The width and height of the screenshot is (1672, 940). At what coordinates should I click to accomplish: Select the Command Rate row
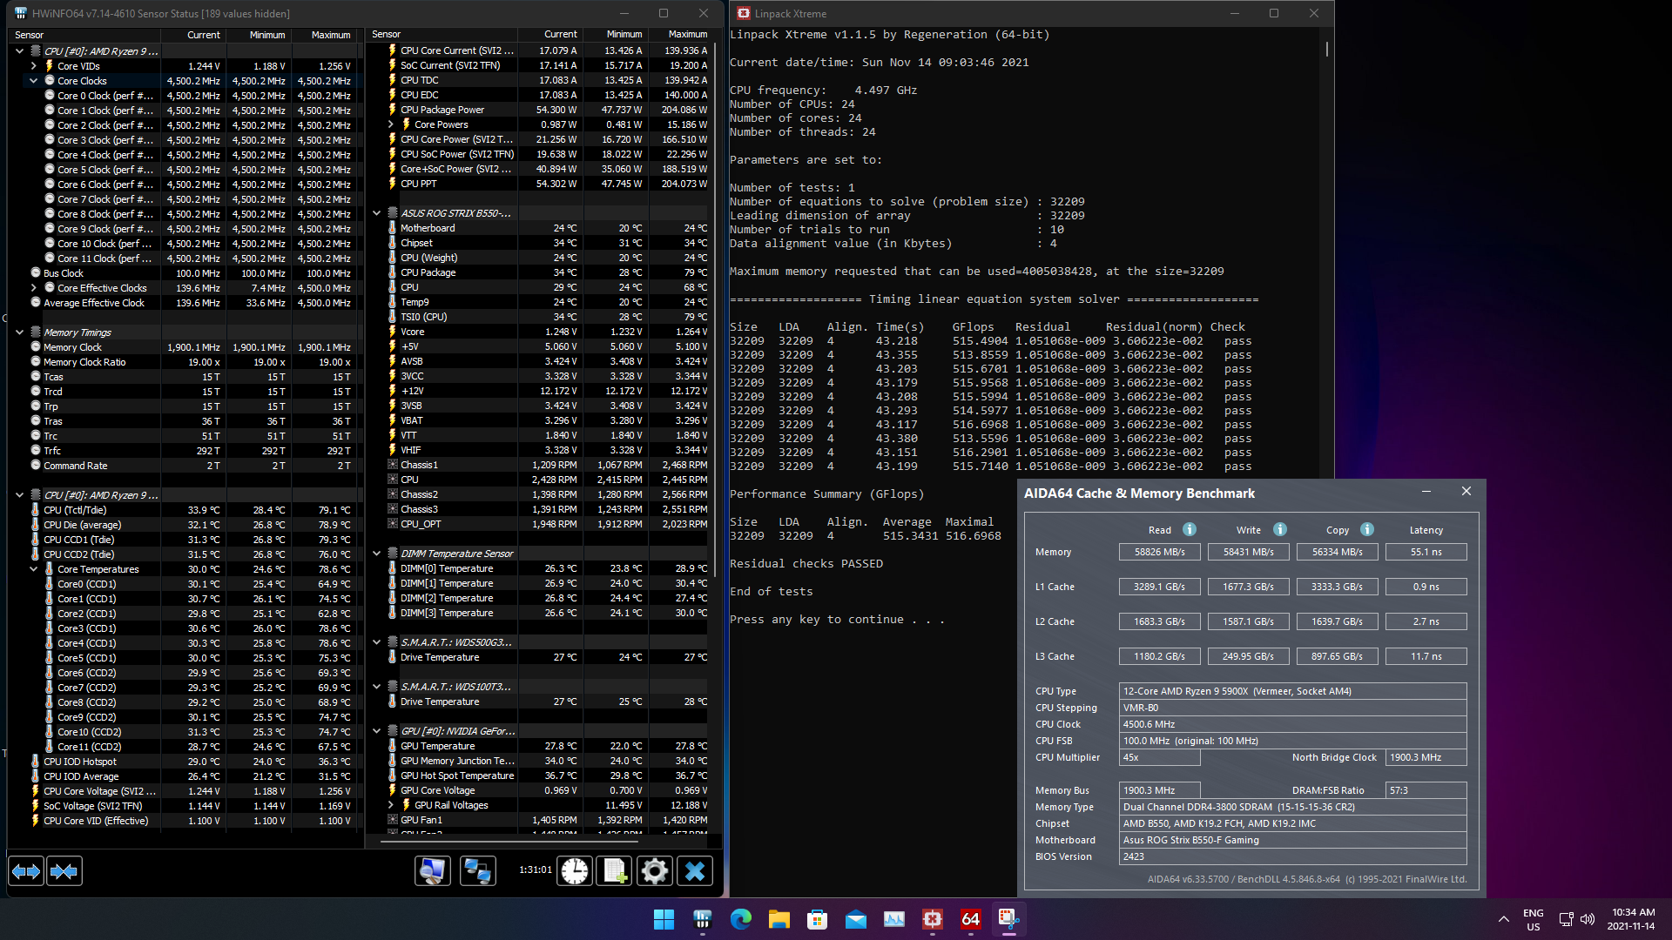coord(192,466)
